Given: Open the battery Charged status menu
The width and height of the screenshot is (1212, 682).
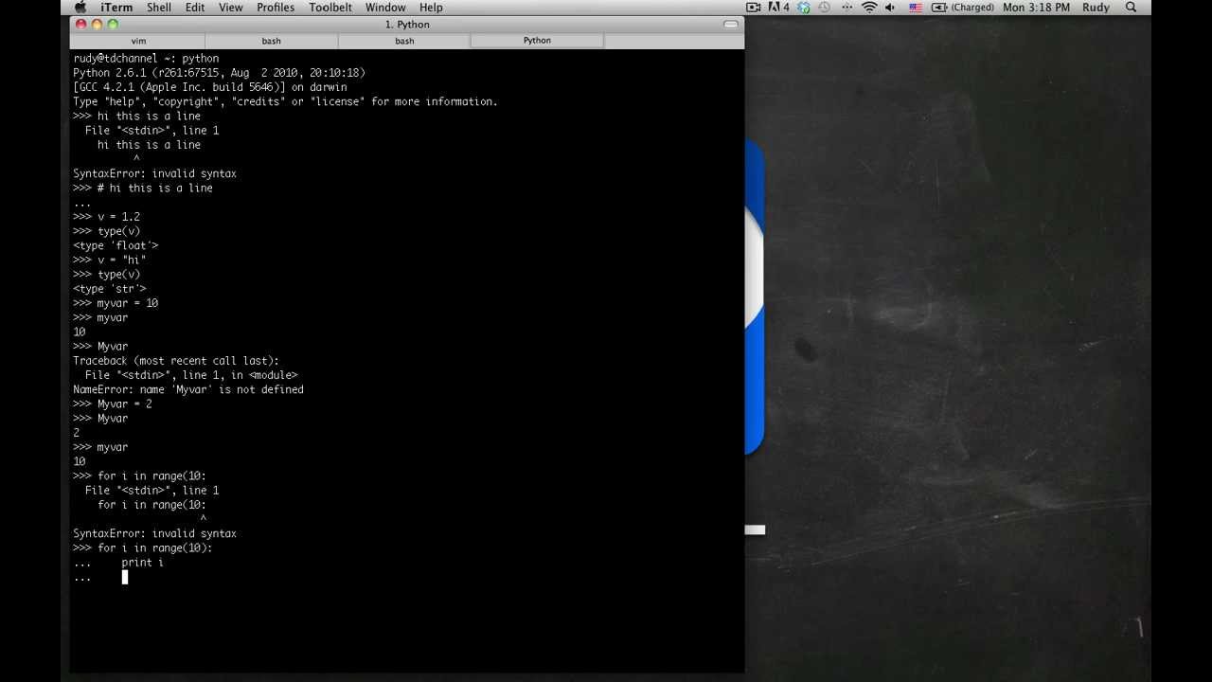Looking at the screenshot, I should (x=963, y=8).
